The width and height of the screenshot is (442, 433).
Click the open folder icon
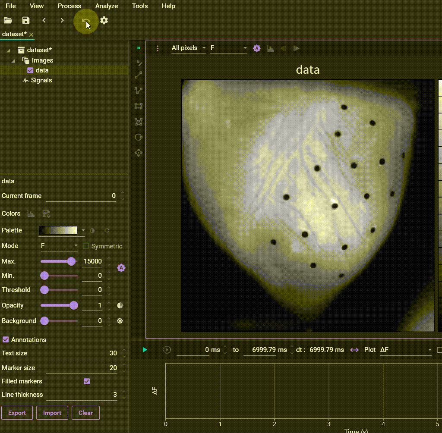pyautogui.click(x=8, y=20)
